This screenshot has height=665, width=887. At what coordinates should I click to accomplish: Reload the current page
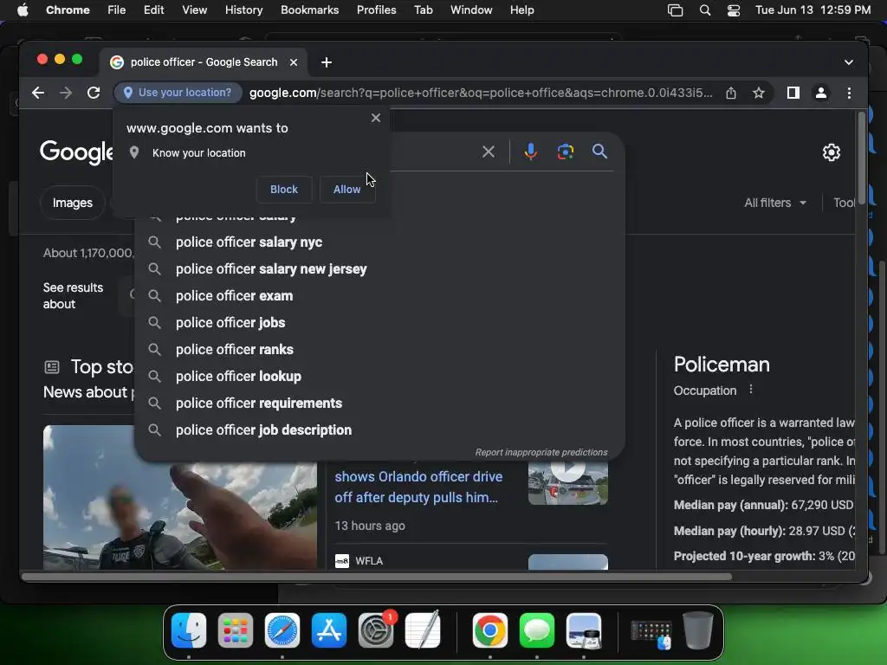[x=94, y=93]
